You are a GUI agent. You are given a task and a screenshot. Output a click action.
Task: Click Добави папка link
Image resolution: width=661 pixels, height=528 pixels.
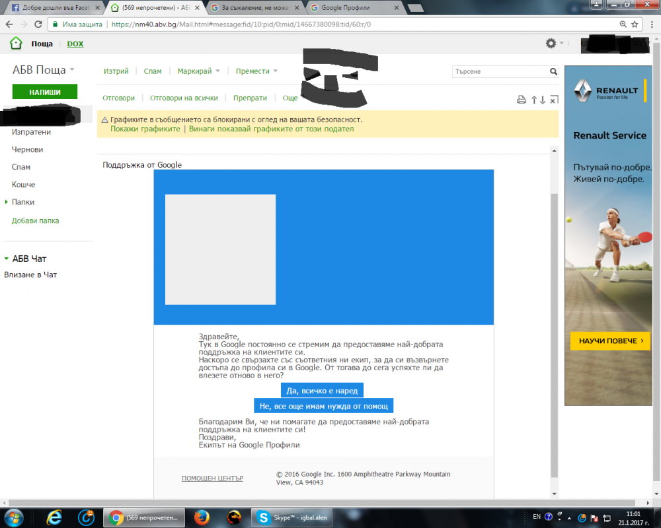point(36,220)
